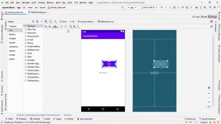
Task: Select the ARA button in design preview
Action: tap(109, 64)
